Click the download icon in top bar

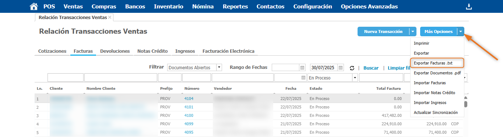469,7
